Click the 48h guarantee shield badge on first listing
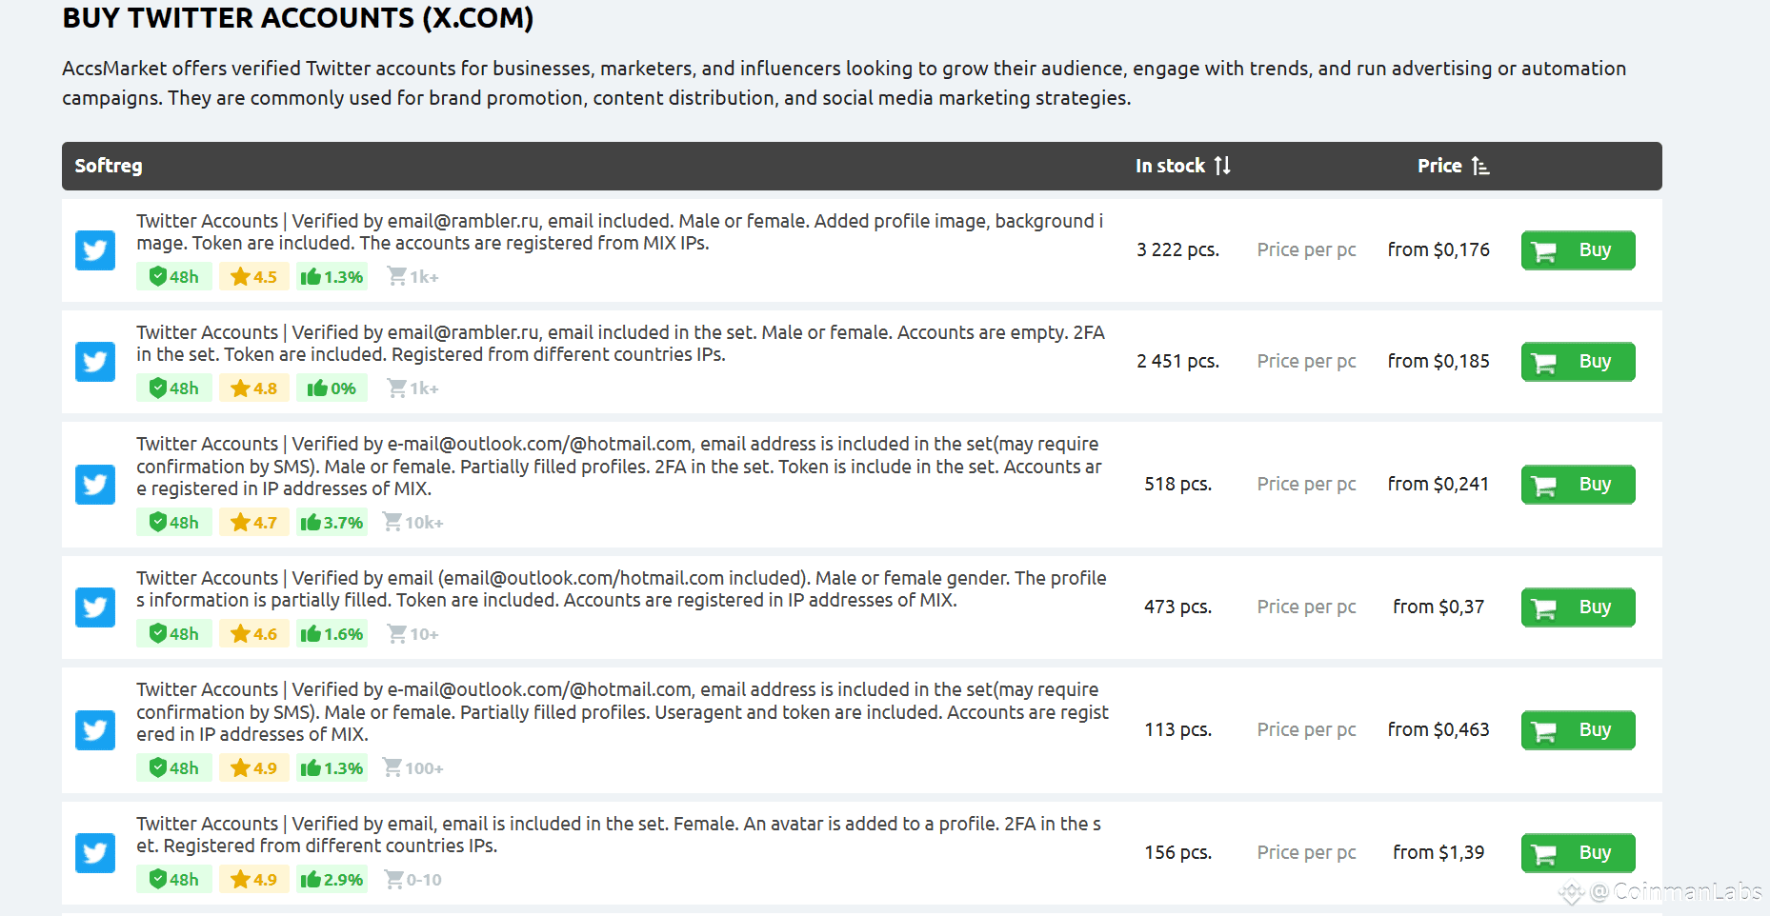 click(173, 277)
